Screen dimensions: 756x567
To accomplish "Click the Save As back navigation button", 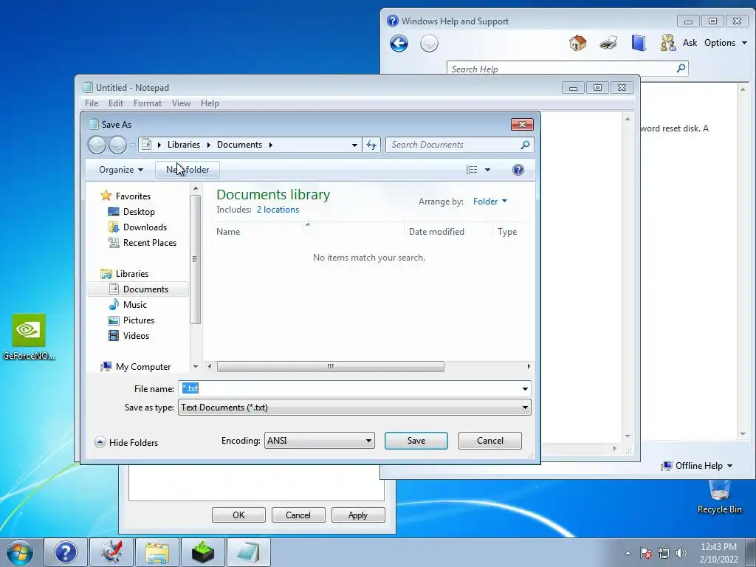I will (97, 145).
